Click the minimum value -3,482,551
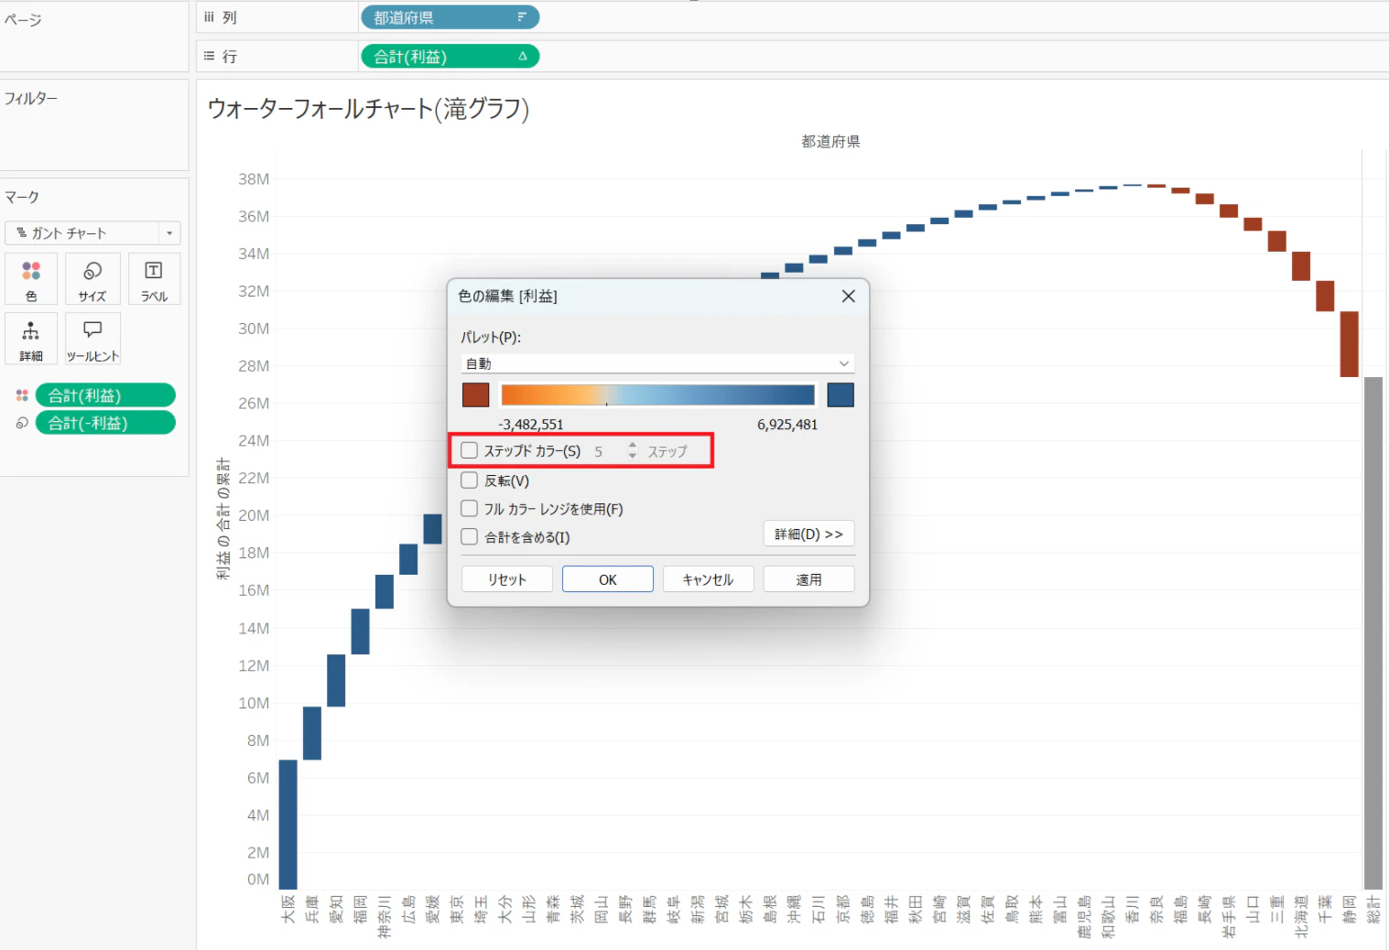1389x950 pixels. pos(531,425)
